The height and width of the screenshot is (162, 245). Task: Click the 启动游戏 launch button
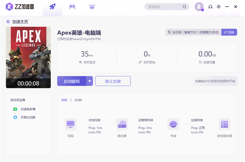72,81
